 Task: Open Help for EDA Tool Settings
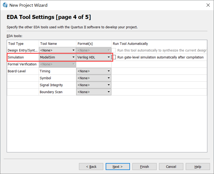(198, 167)
